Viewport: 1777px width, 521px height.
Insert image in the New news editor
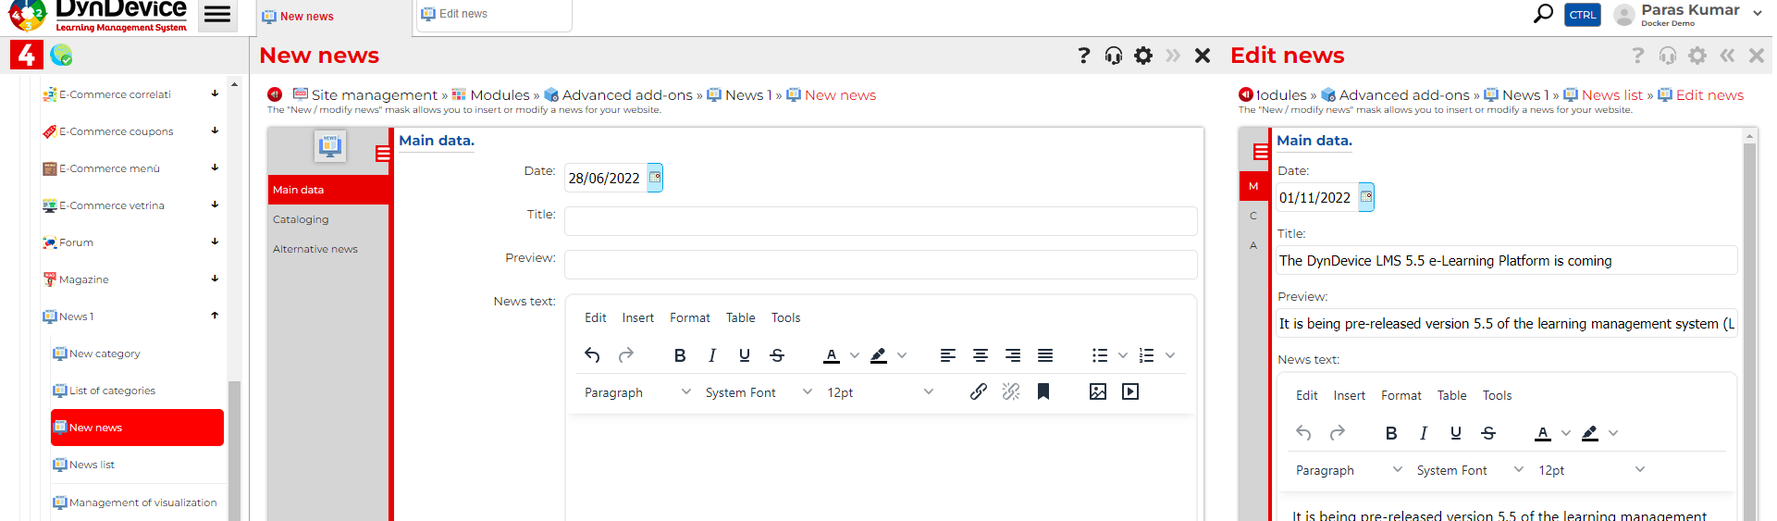coord(1097,391)
